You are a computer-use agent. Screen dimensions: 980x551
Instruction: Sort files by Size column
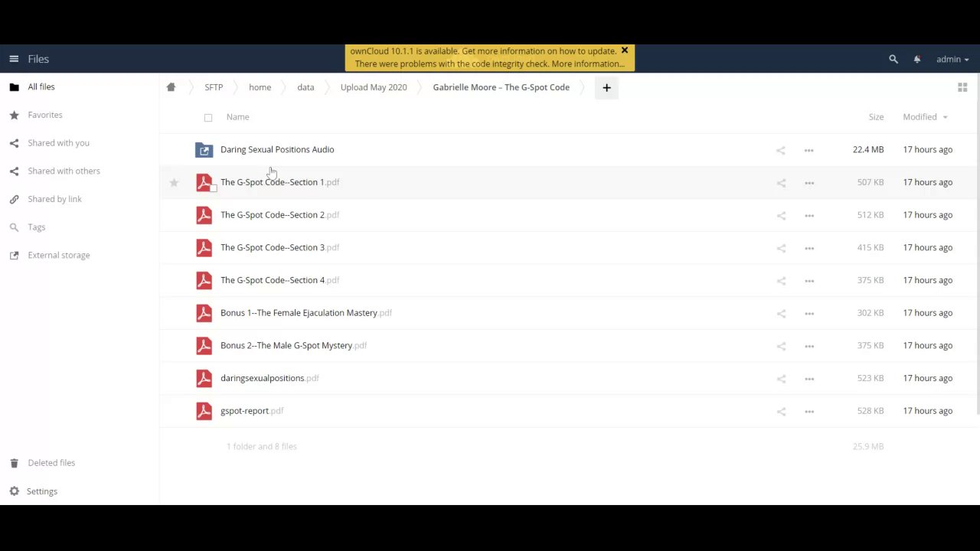pos(876,117)
